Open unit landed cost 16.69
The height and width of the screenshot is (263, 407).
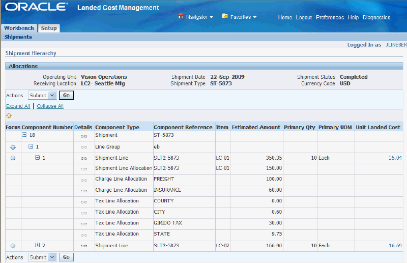coord(395,246)
